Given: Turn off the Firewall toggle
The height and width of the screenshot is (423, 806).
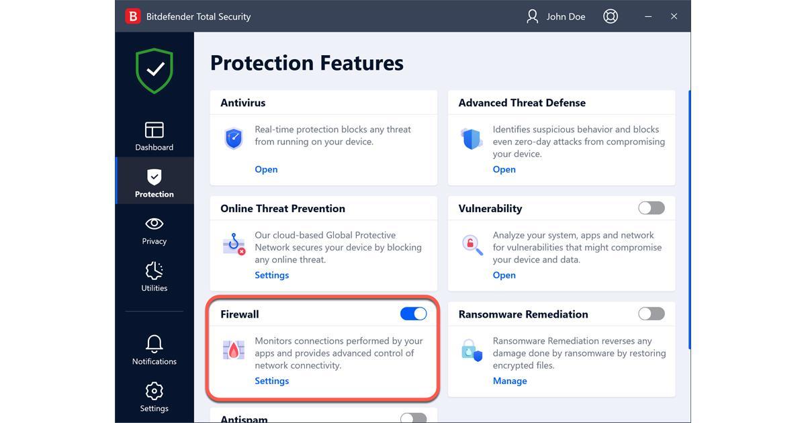Looking at the screenshot, I should click(x=413, y=314).
